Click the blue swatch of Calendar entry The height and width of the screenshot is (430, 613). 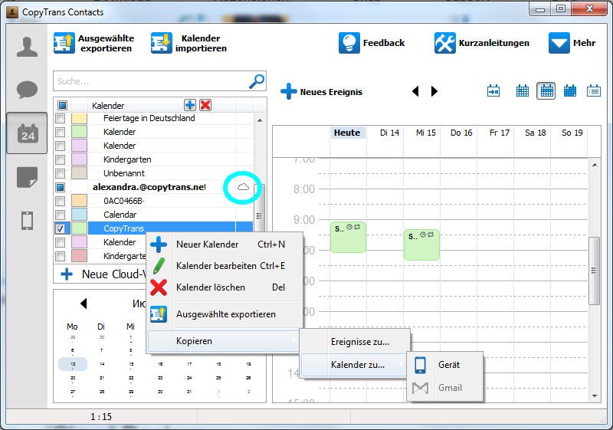[x=80, y=215]
